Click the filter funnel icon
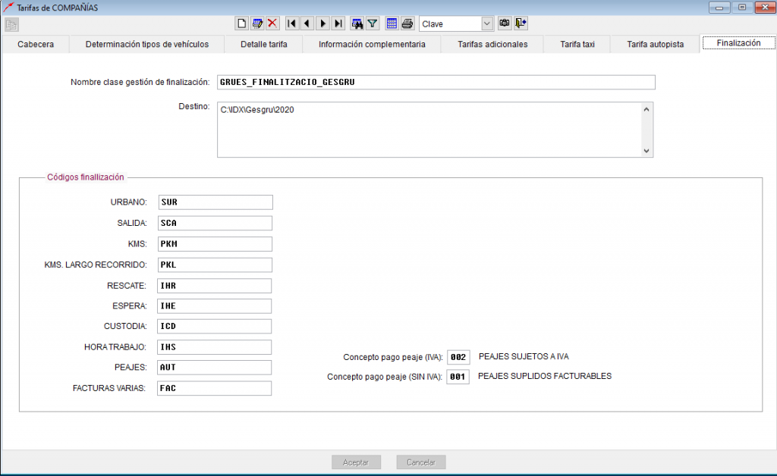This screenshot has width=777, height=476. point(372,23)
